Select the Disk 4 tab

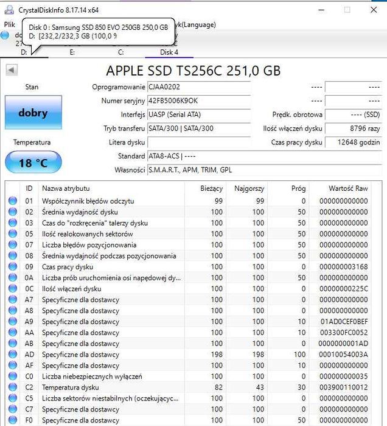tap(169, 52)
